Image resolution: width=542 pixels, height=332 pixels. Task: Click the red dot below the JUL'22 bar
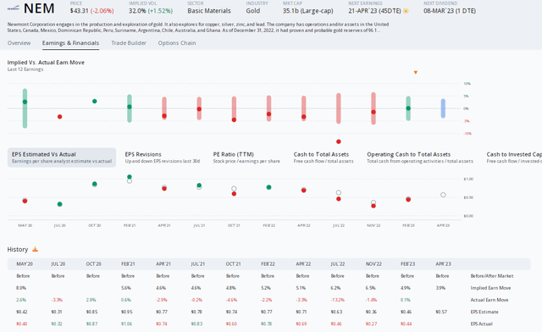339,141
